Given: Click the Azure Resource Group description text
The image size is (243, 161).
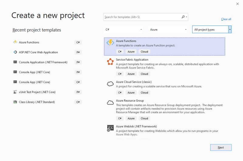Looking at the screenshot, I should pos(169,109).
